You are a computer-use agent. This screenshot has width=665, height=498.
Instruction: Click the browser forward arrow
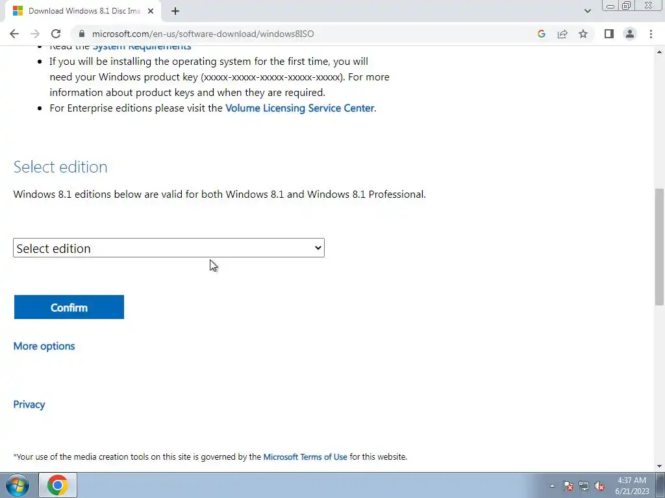click(x=35, y=34)
